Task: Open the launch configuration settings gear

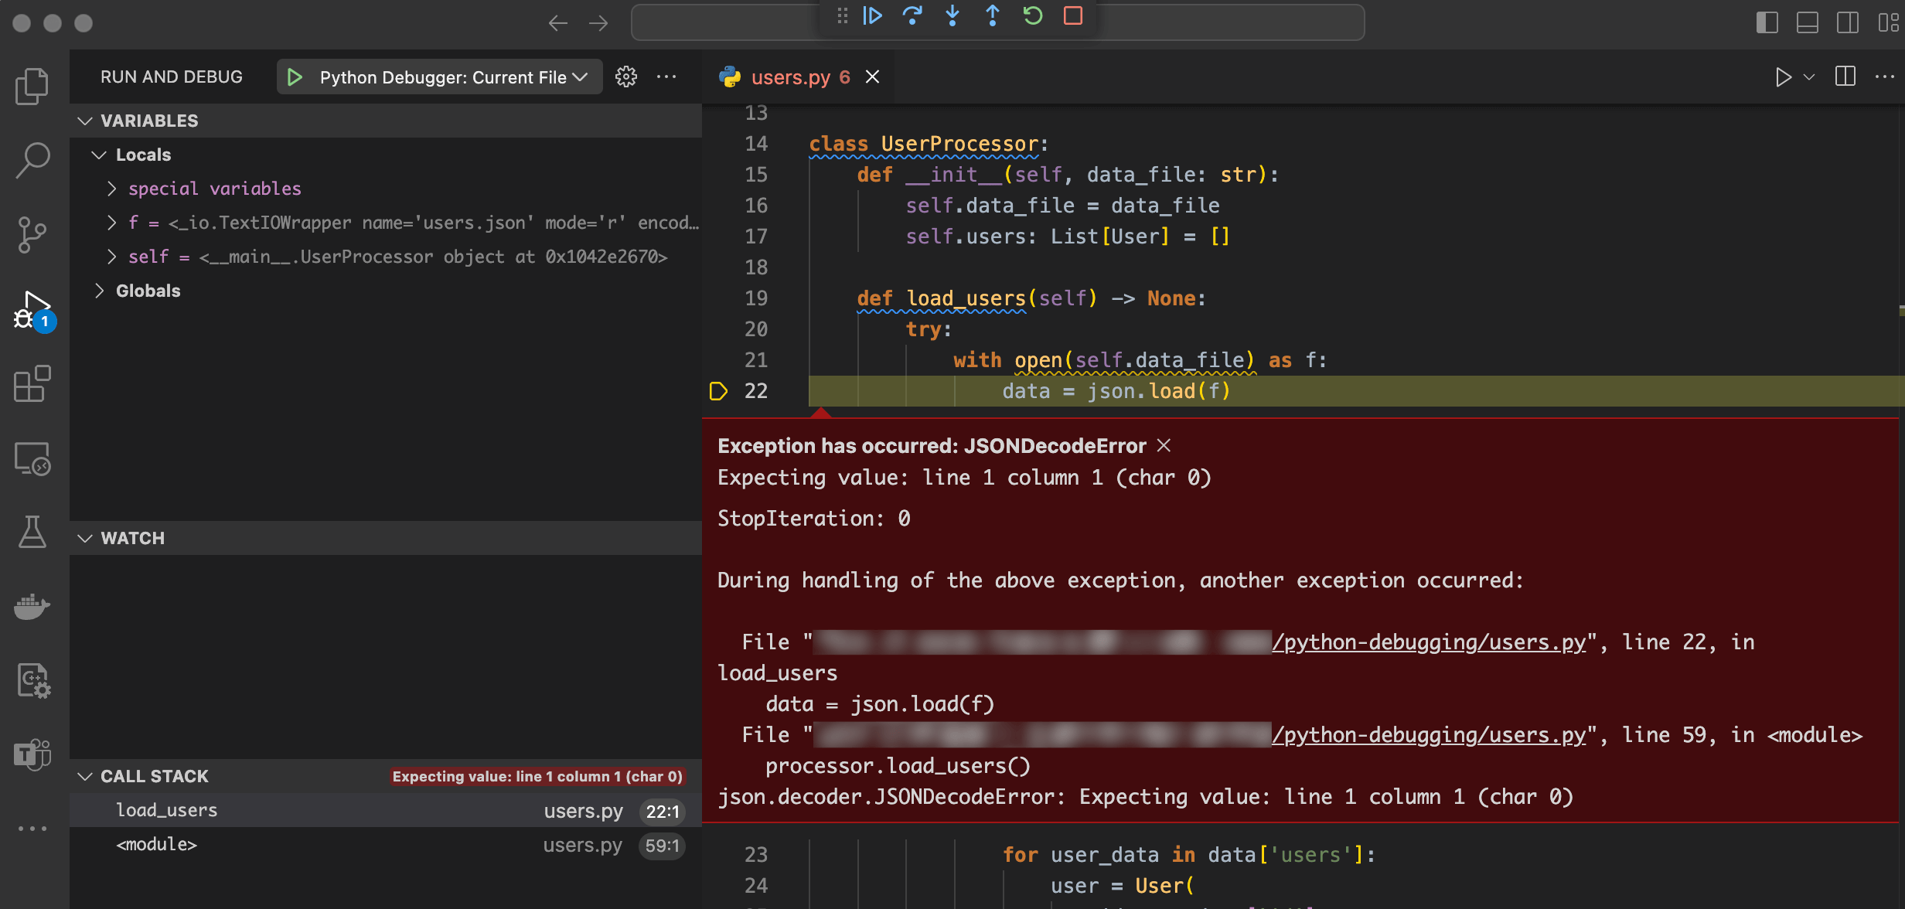Action: [x=626, y=77]
